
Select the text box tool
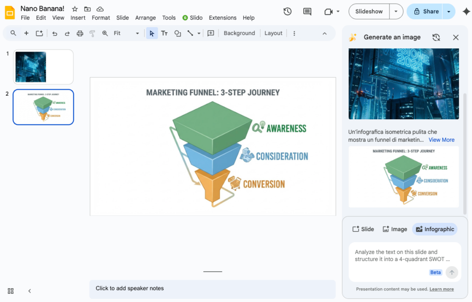(164, 33)
